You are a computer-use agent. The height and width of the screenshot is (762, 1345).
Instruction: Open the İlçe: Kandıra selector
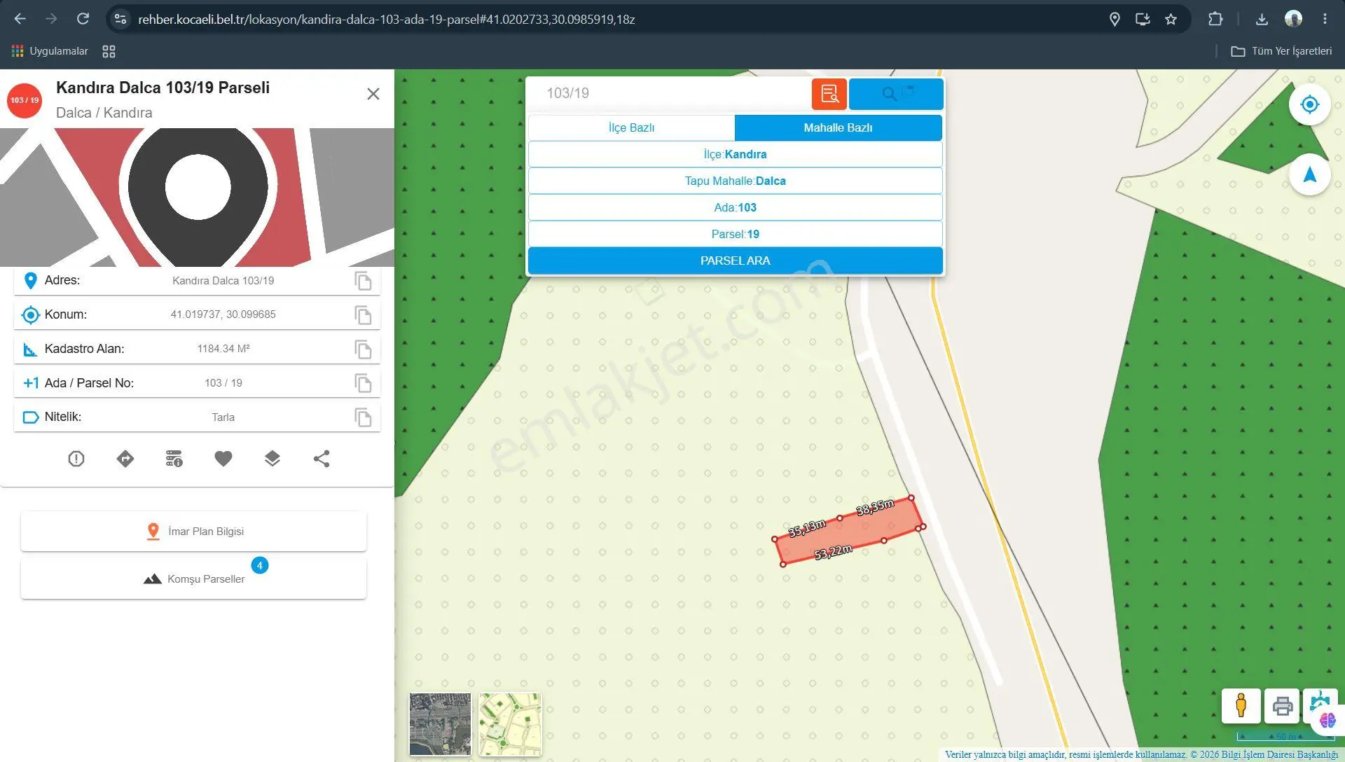(735, 154)
